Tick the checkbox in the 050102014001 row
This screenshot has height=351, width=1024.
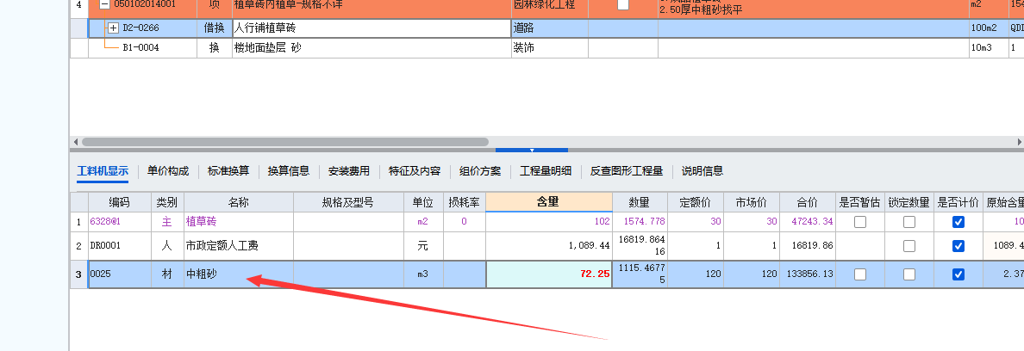pyautogui.click(x=623, y=5)
